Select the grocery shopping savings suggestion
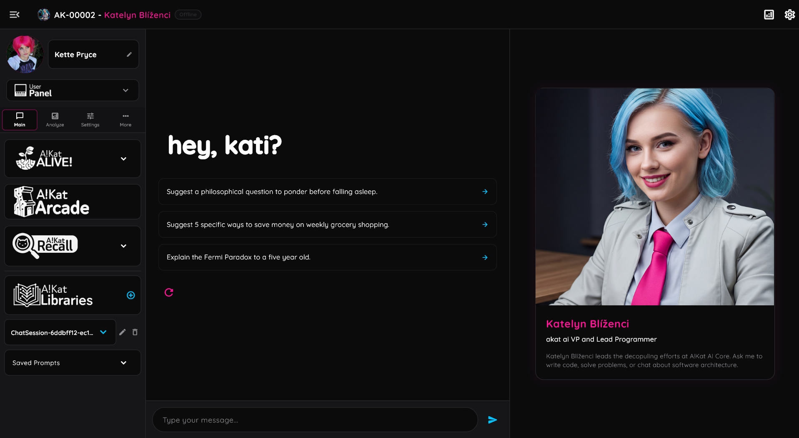Screen dimensions: 799x438 tap(327, 224)
